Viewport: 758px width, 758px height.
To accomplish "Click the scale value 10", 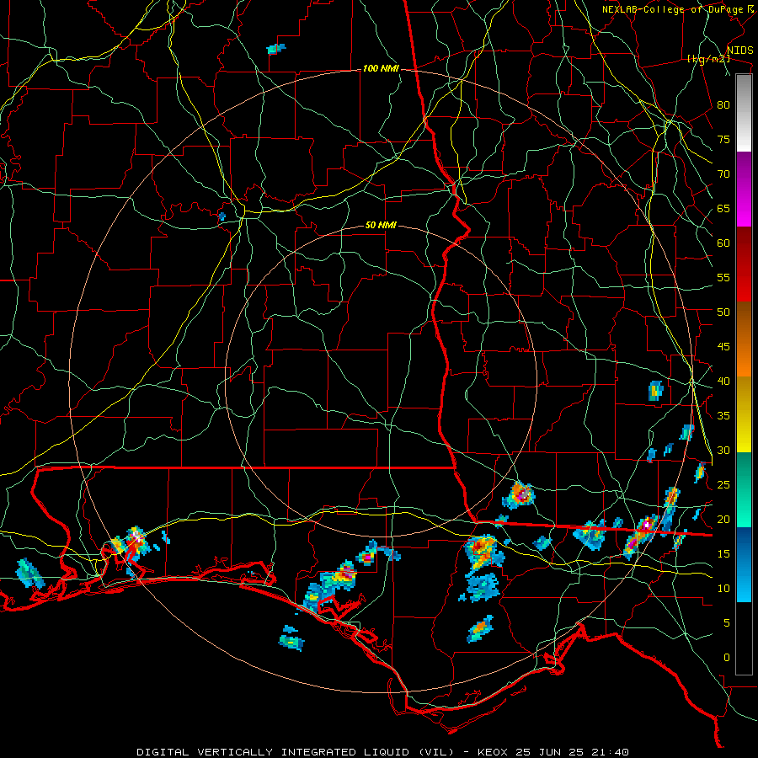I will [723, 589].
